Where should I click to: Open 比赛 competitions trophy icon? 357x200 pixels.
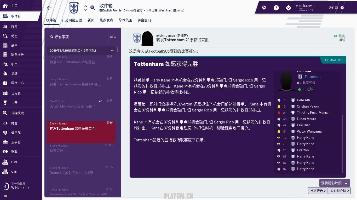[5, 103]
